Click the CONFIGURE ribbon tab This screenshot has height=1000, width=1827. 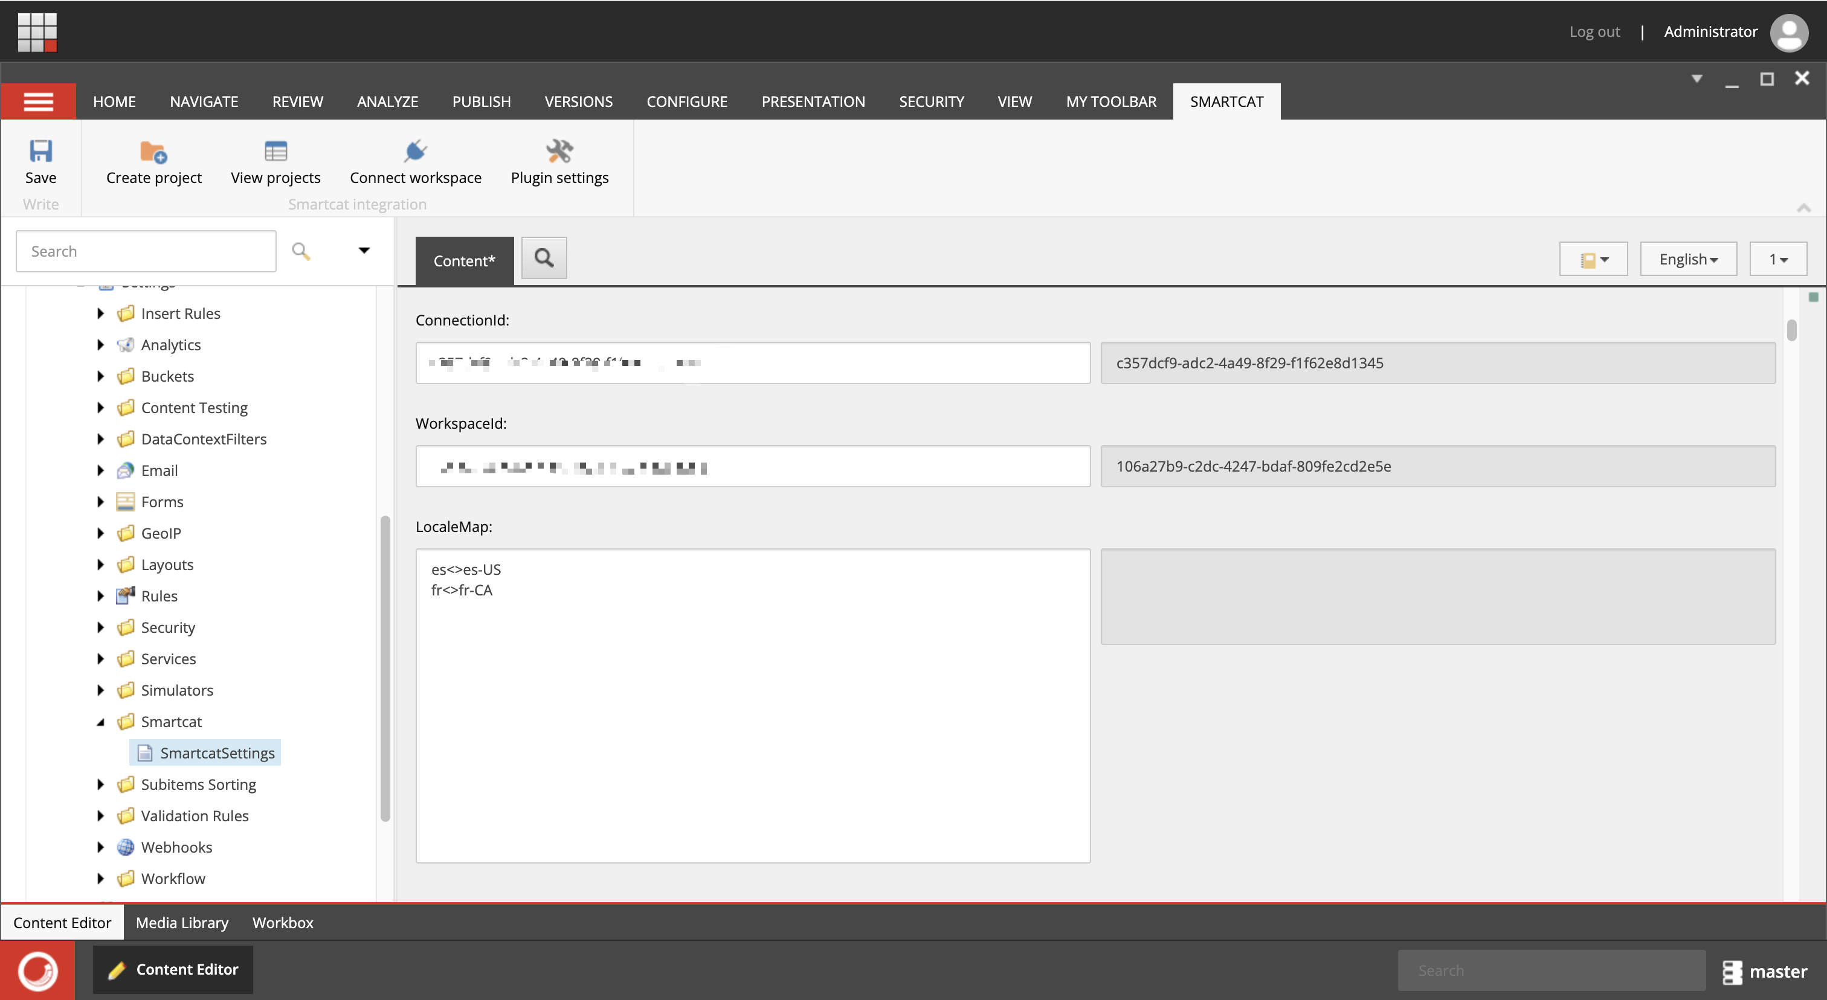click(686, 101)
